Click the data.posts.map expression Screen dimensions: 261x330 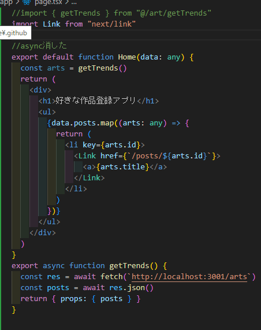(x=83, y=123)
